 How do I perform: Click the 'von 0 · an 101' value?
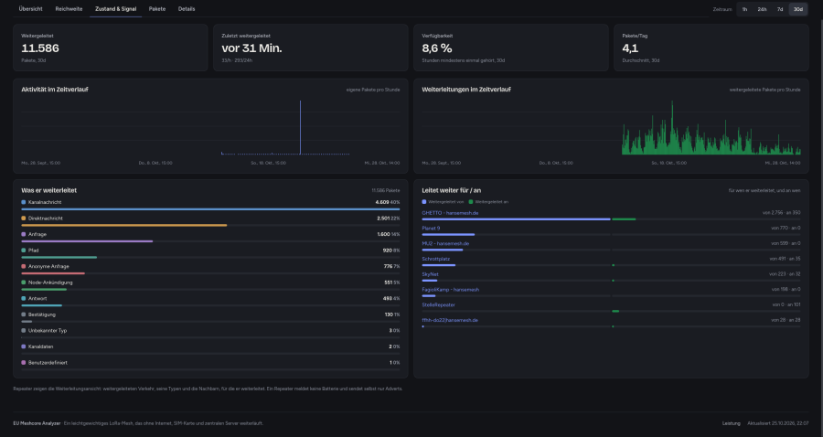pos(786,304)
